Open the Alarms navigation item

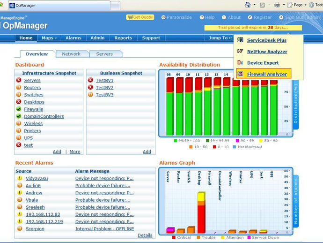pos(73,38)
